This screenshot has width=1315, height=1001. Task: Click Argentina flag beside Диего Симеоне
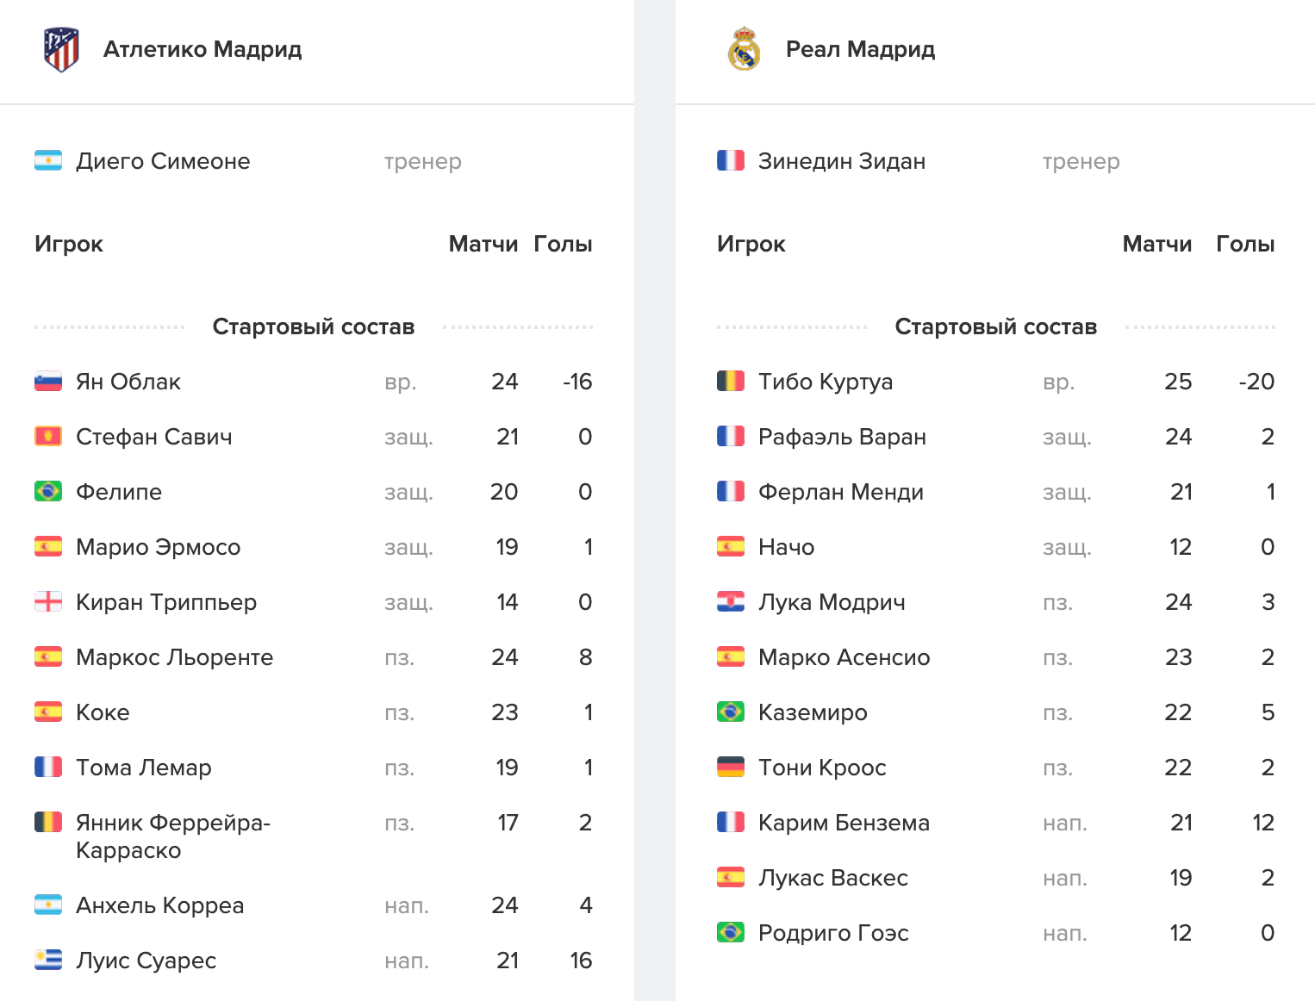tap(48, 161)
